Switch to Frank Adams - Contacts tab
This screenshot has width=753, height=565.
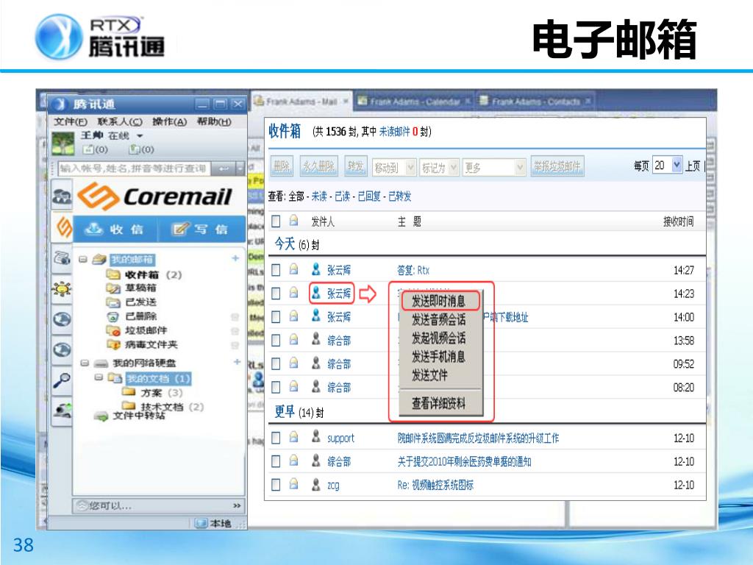click(x=536, y=102)
